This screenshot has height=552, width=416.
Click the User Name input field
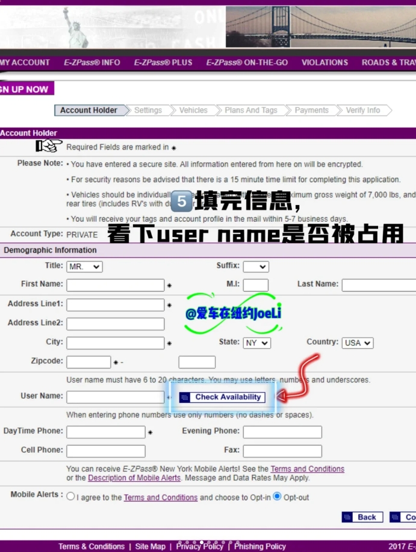click(x=115, y=397)
